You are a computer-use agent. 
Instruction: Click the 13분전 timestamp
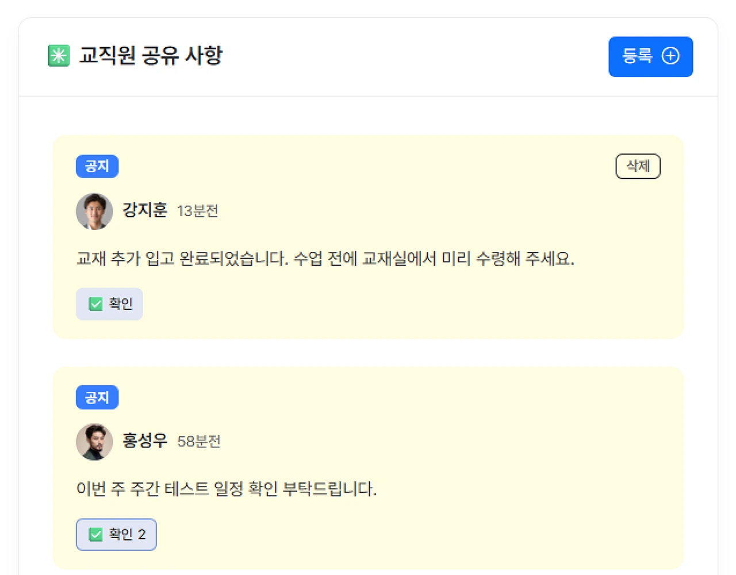click(x=198, y=211)
